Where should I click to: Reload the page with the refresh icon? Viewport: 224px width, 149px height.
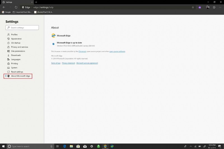click(x=16, y=7)
